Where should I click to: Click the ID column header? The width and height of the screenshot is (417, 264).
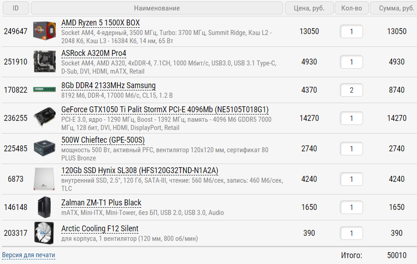(16, 8)
